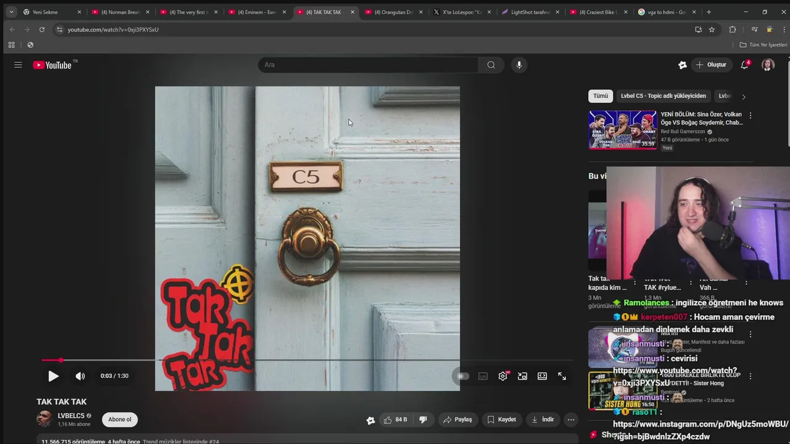This screenshot has height=444, width=790.
Task: Open the YouTube guide hamburger menu
Action: pyautogui.click(x=18, y=65)
